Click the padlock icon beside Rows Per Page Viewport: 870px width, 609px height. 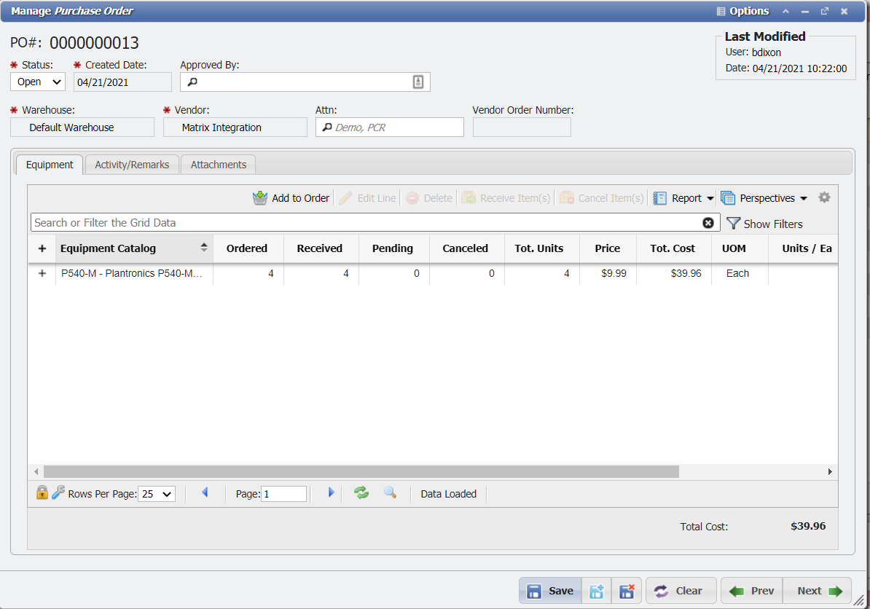[x=42, y=493]
